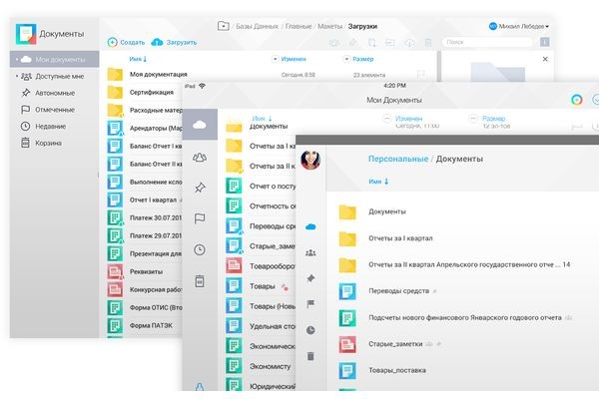Open Доступные мне in the web sidebar
Viewport: 599px width, 399px height.
pos(52,77)
